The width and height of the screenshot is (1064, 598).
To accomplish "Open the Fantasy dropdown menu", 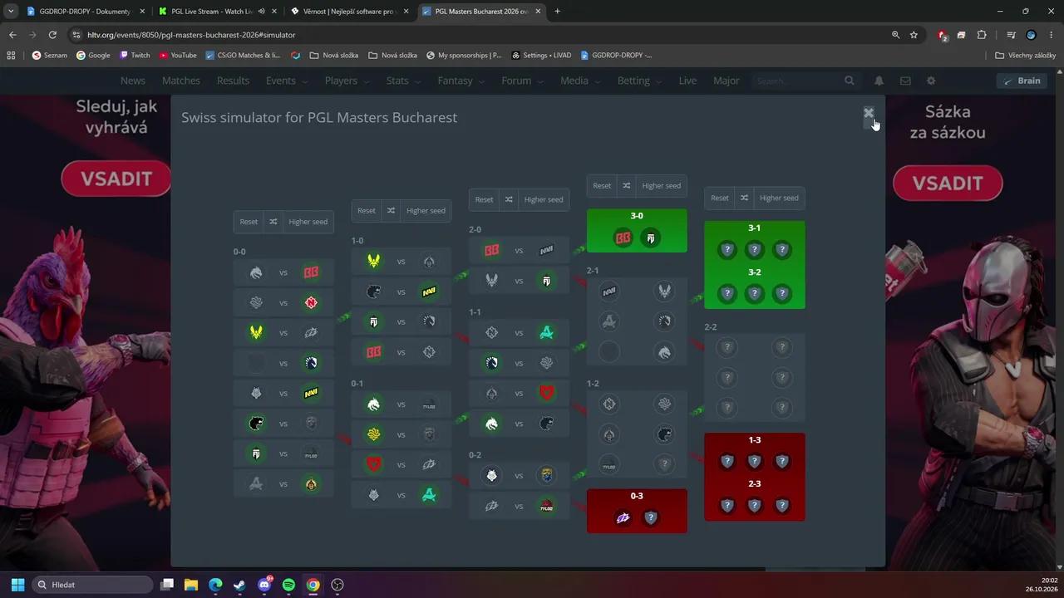I will pos(461,81).
